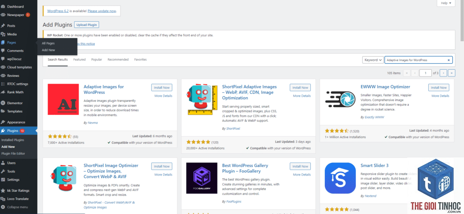Image resolution: width=464 pixels, height=214 pixels.
Task: Click the Elementor icon
Action: click(3, 103)
